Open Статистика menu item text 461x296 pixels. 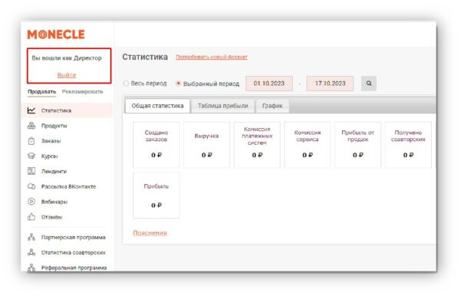pyautogui.click(x=56, y=110)
